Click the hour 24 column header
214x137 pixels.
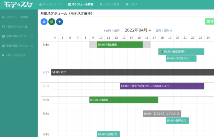click(208, 38)
